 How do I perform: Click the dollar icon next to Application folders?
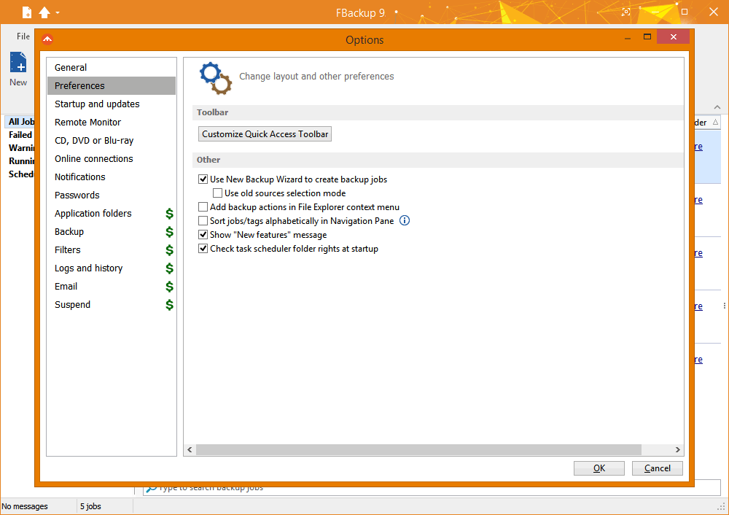pyautogui.click(x=169, y=214)
